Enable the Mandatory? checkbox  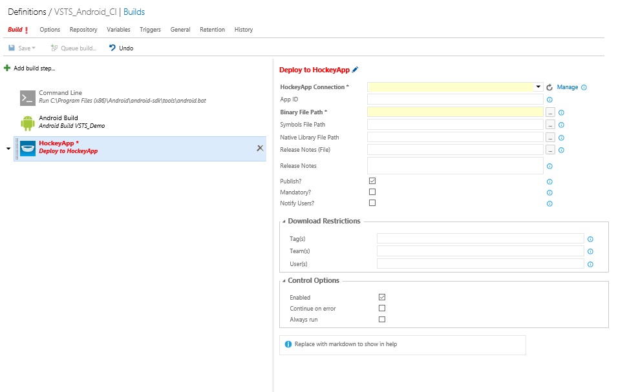pyautogui.click(x=372, y=192)
